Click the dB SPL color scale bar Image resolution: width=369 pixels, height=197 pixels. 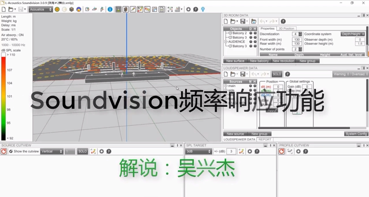[x=3, y=96]
